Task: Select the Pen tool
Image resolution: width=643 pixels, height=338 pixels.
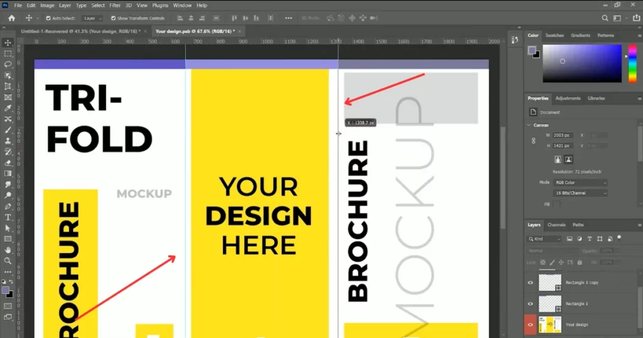Action: coord(8,206)
